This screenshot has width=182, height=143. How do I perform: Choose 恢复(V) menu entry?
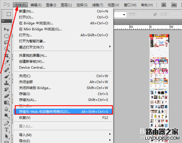click(63, 118)
